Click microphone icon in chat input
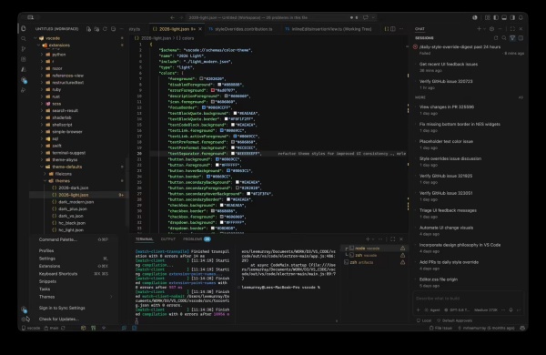 click(x=511, y=309)
